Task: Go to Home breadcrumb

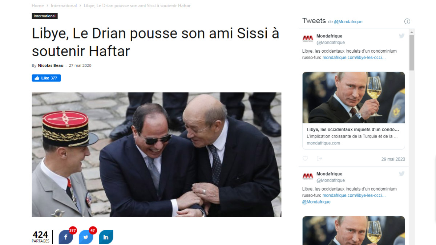Action: (37, 5)
